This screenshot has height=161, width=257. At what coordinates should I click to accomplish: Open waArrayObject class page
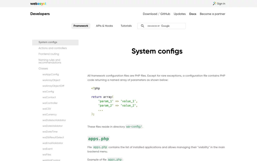pyautogui.click(x=51, y=80)
